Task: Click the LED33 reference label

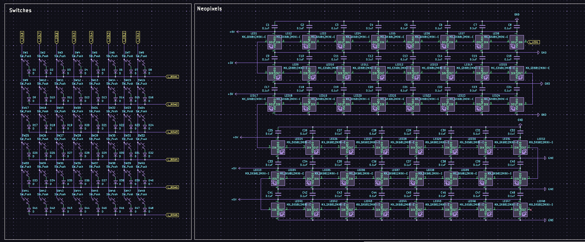Action: coord(257,170)
